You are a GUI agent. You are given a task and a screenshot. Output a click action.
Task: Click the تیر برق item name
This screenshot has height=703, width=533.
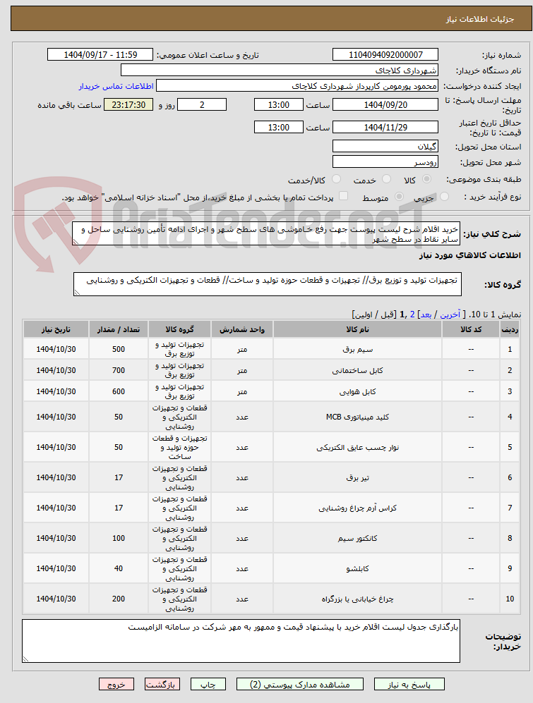pyautogui.click(x=357, y=478)
